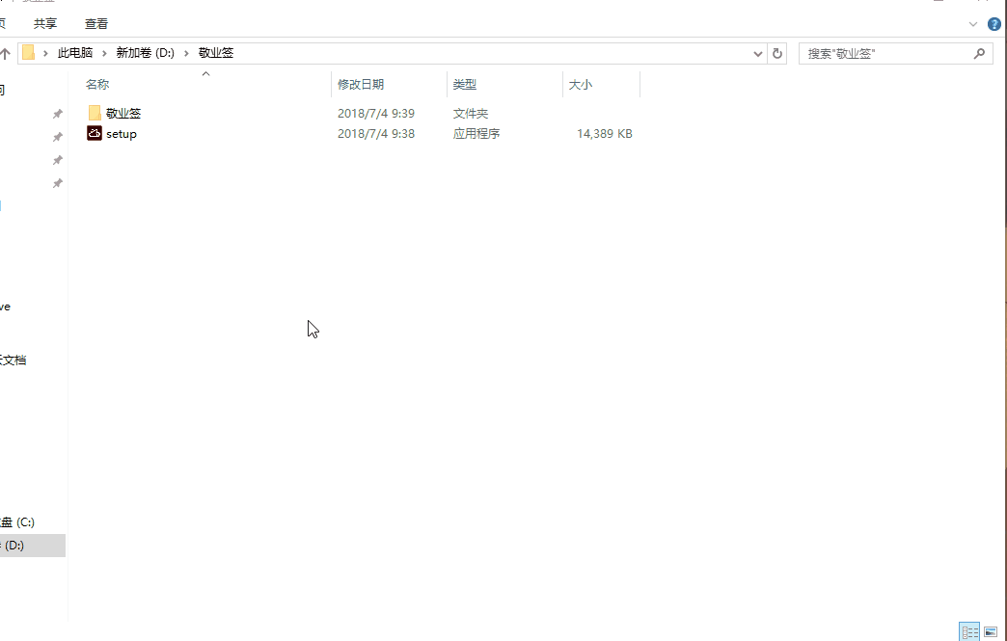The width and height of the screenshot is (1007, 641).
Task: Select the 敬业签 folder icon
Action: (x=95, y=113)
